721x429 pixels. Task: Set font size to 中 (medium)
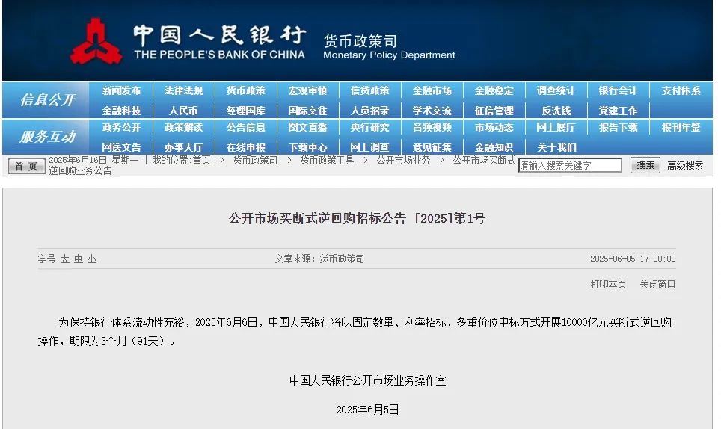pos(78,259)
